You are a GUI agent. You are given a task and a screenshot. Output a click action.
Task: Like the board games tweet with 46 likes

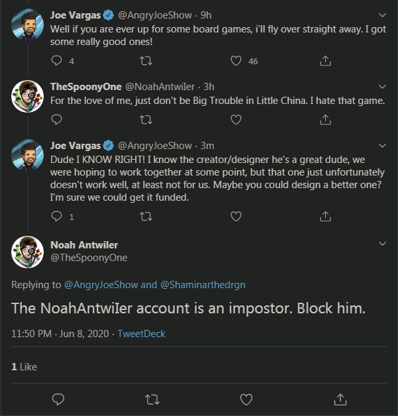(x=235, y=61)
